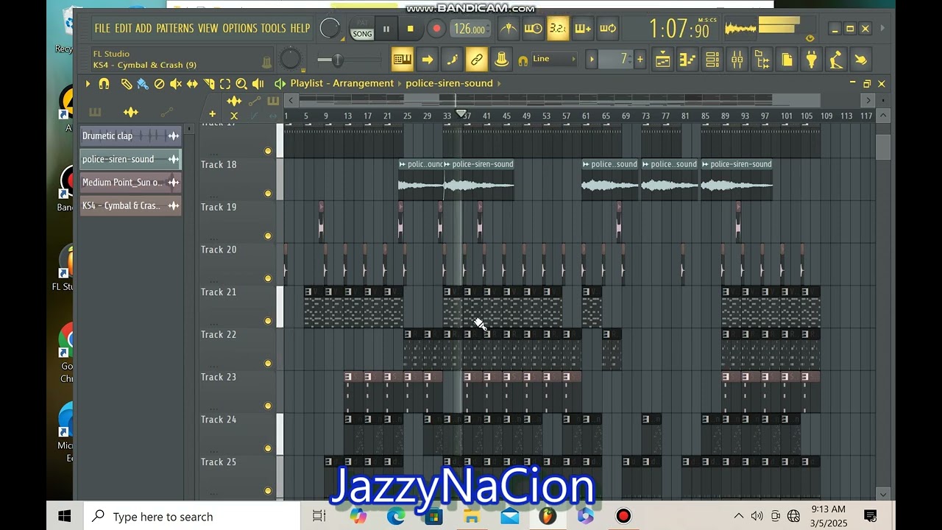The width and height of the screenshot is (942, 530).
Task: Toggle note scroll footsteps button
Action: click(x=452, y=60)
